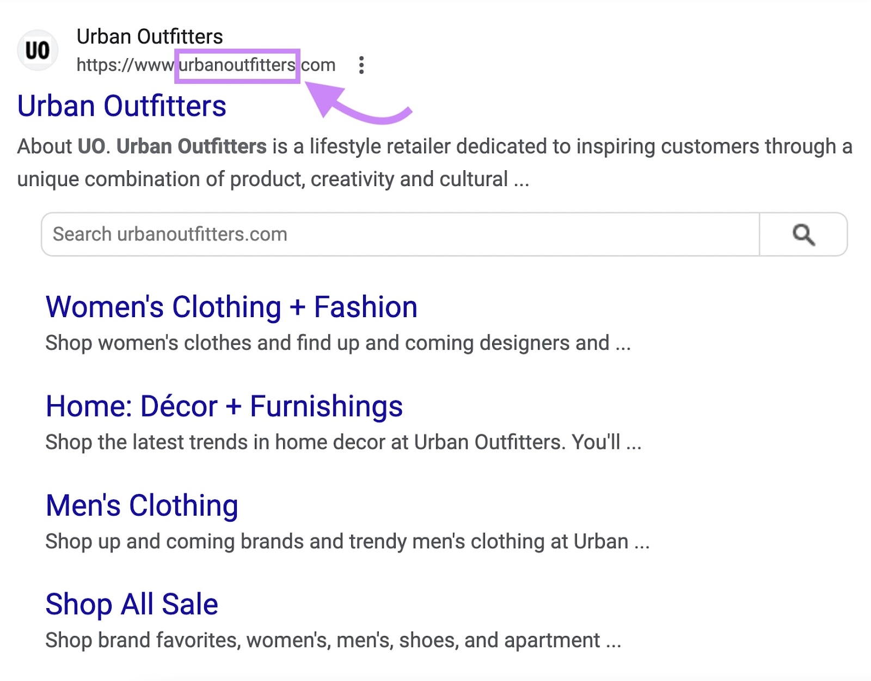Click the highlighted urbanoutfitters domain box
Viewport: 871px width, 681px height.
237,66
